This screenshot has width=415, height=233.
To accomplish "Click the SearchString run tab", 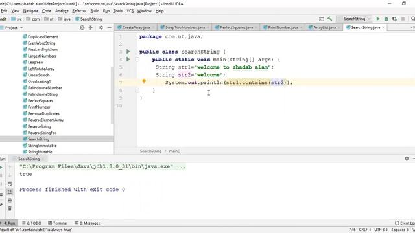I will [x=29, y=159].
